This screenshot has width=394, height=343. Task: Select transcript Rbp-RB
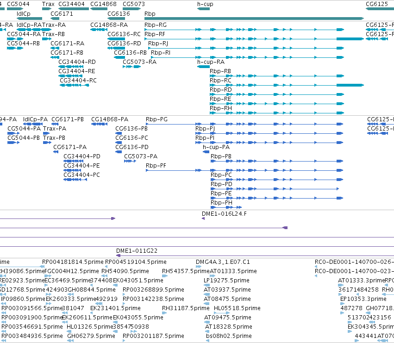[220, 71]
